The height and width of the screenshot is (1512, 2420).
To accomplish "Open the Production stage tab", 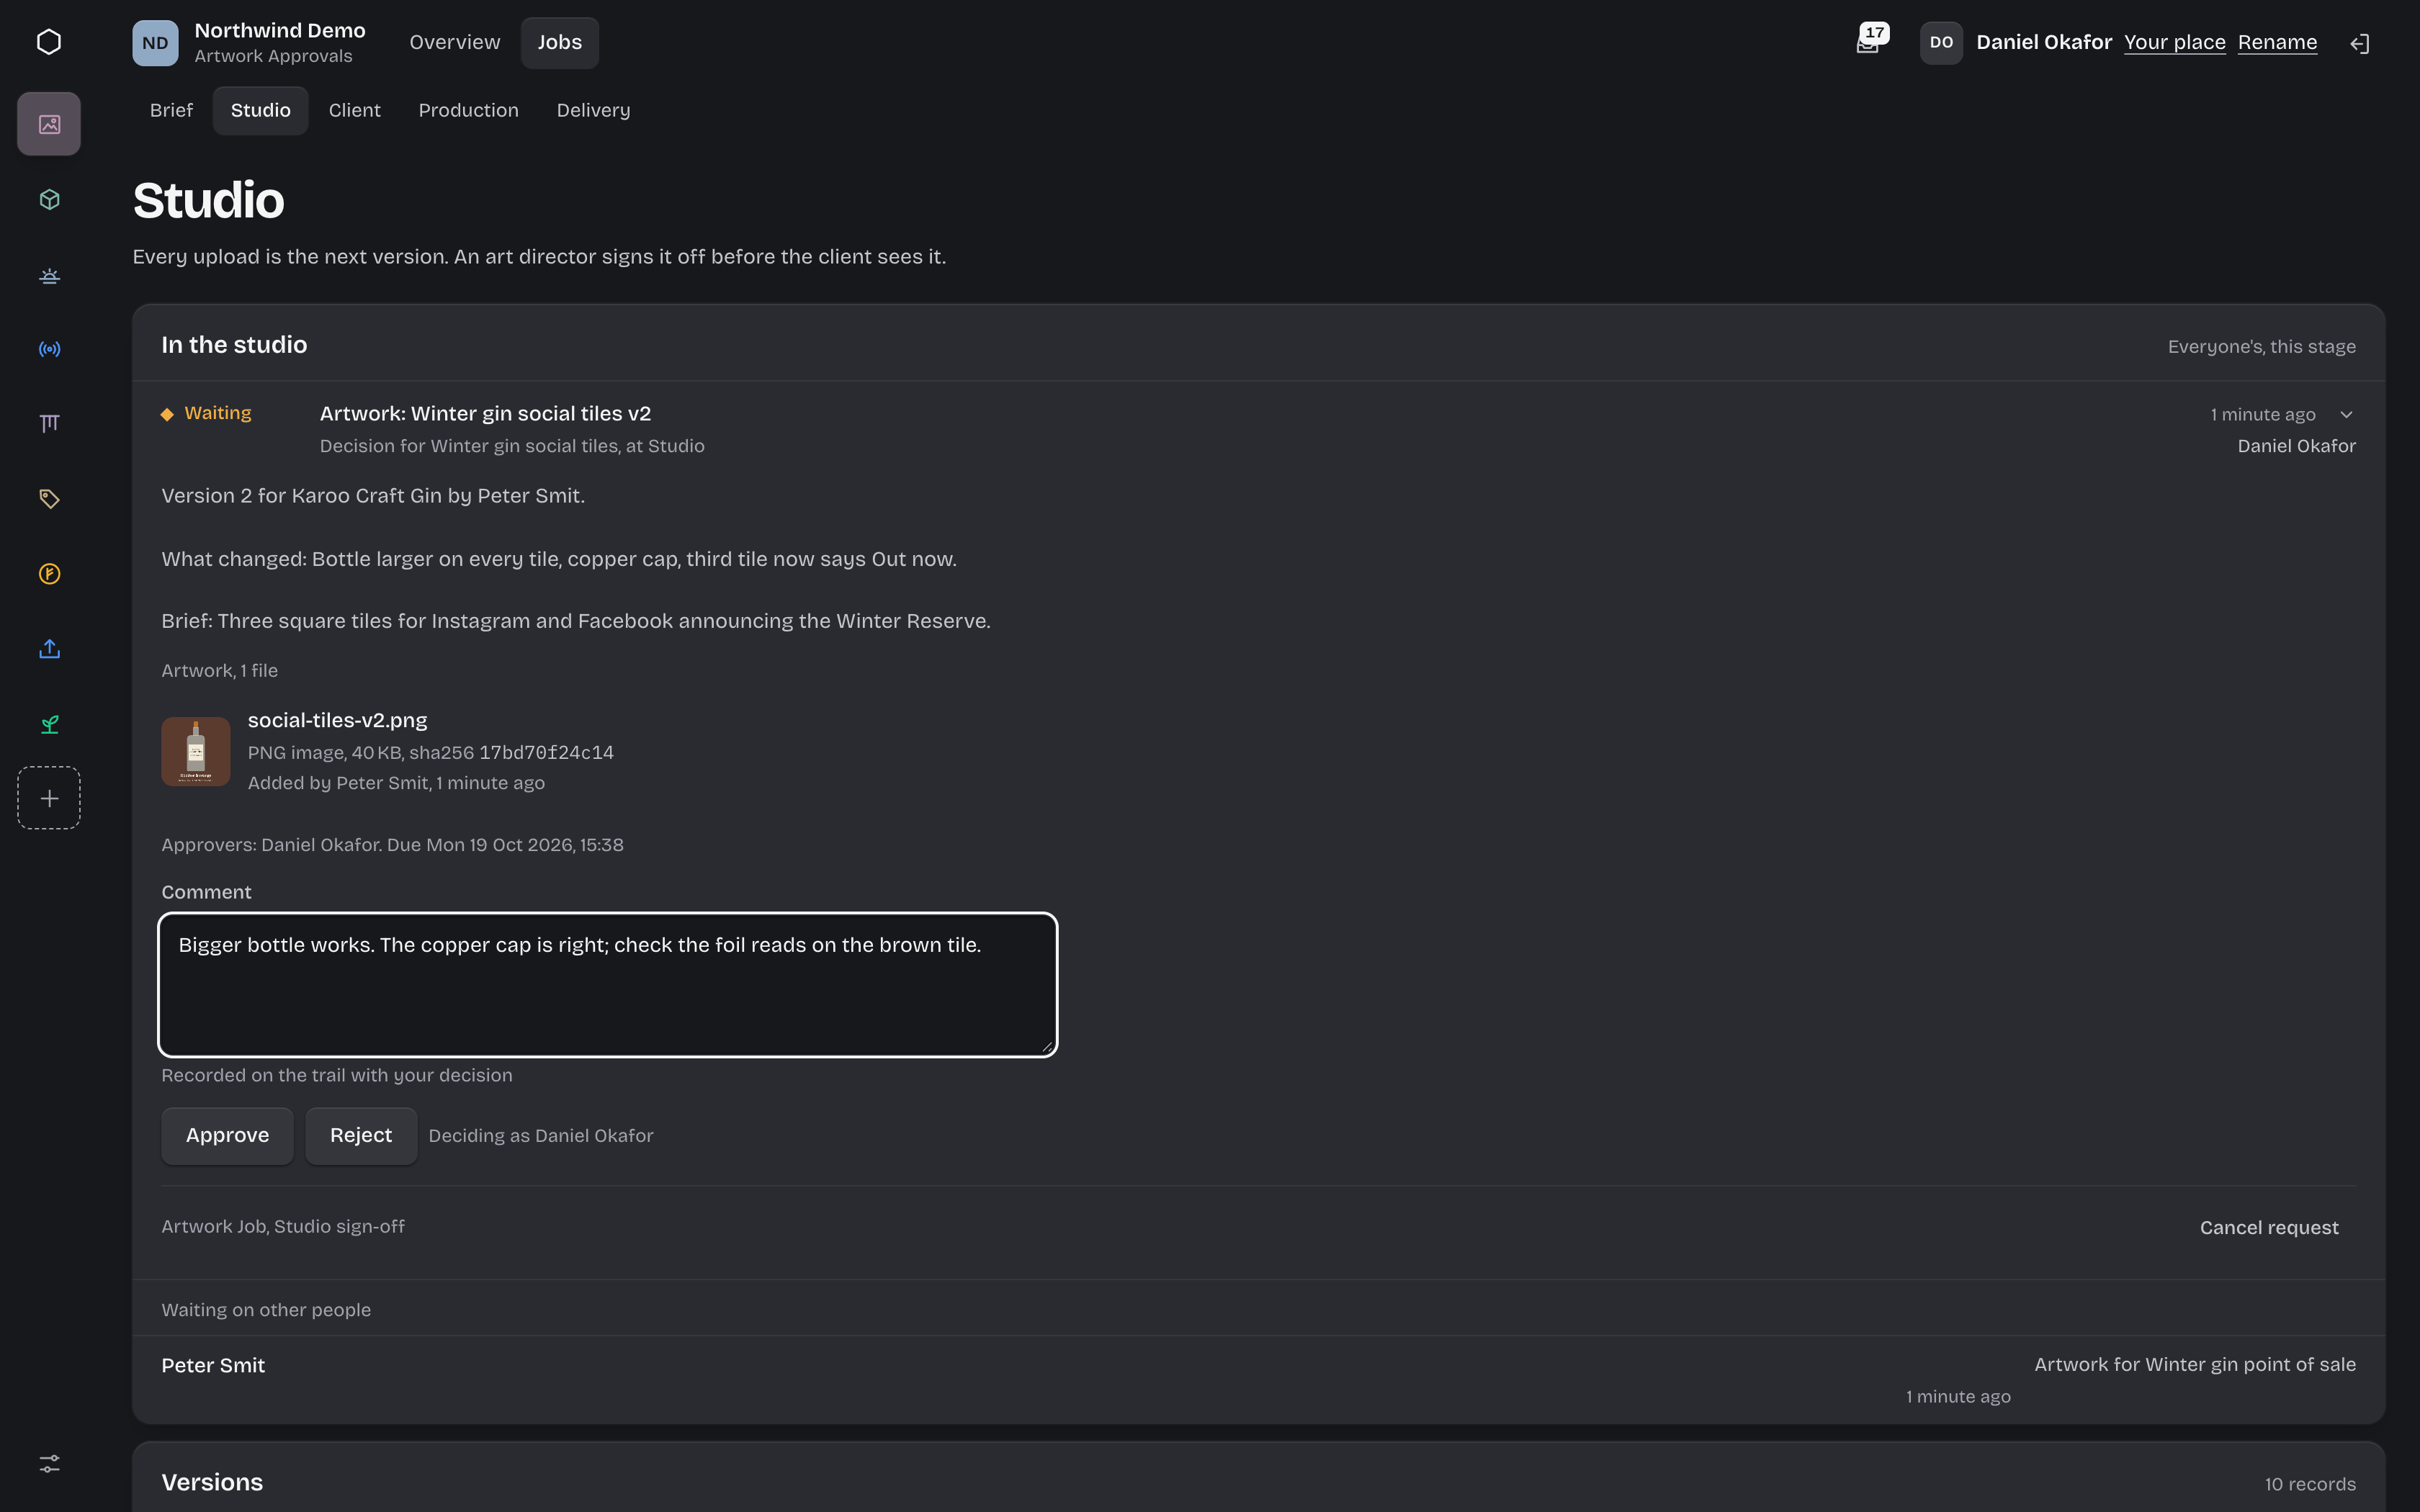I will click(x=468, y=110).
